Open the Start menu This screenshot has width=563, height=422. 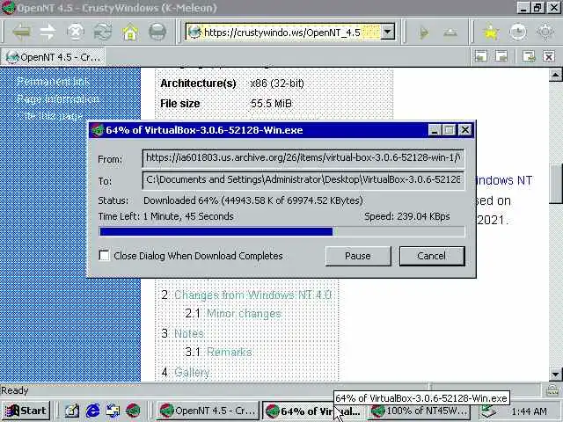(x=26, y=411)
